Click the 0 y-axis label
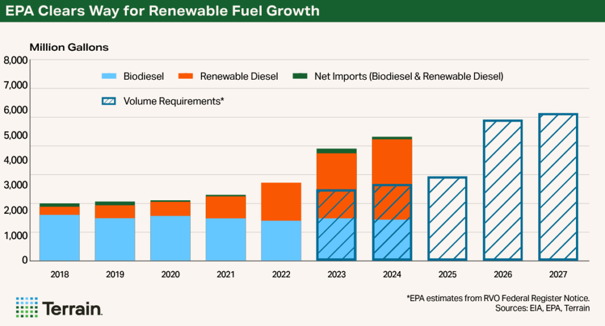Viewport: 605px width, 326px height. pos(25,260)
